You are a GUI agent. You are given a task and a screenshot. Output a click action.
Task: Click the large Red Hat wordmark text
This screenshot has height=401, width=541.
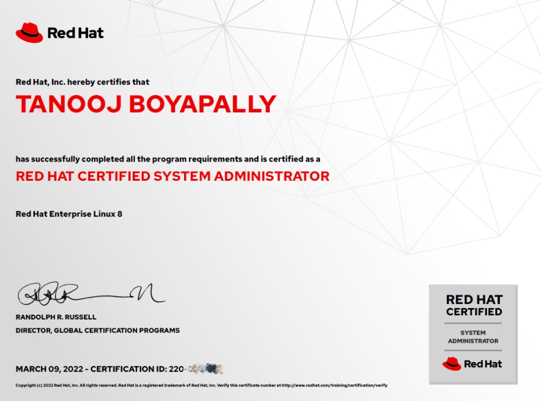pyautogui.click(x=75, y=33)
